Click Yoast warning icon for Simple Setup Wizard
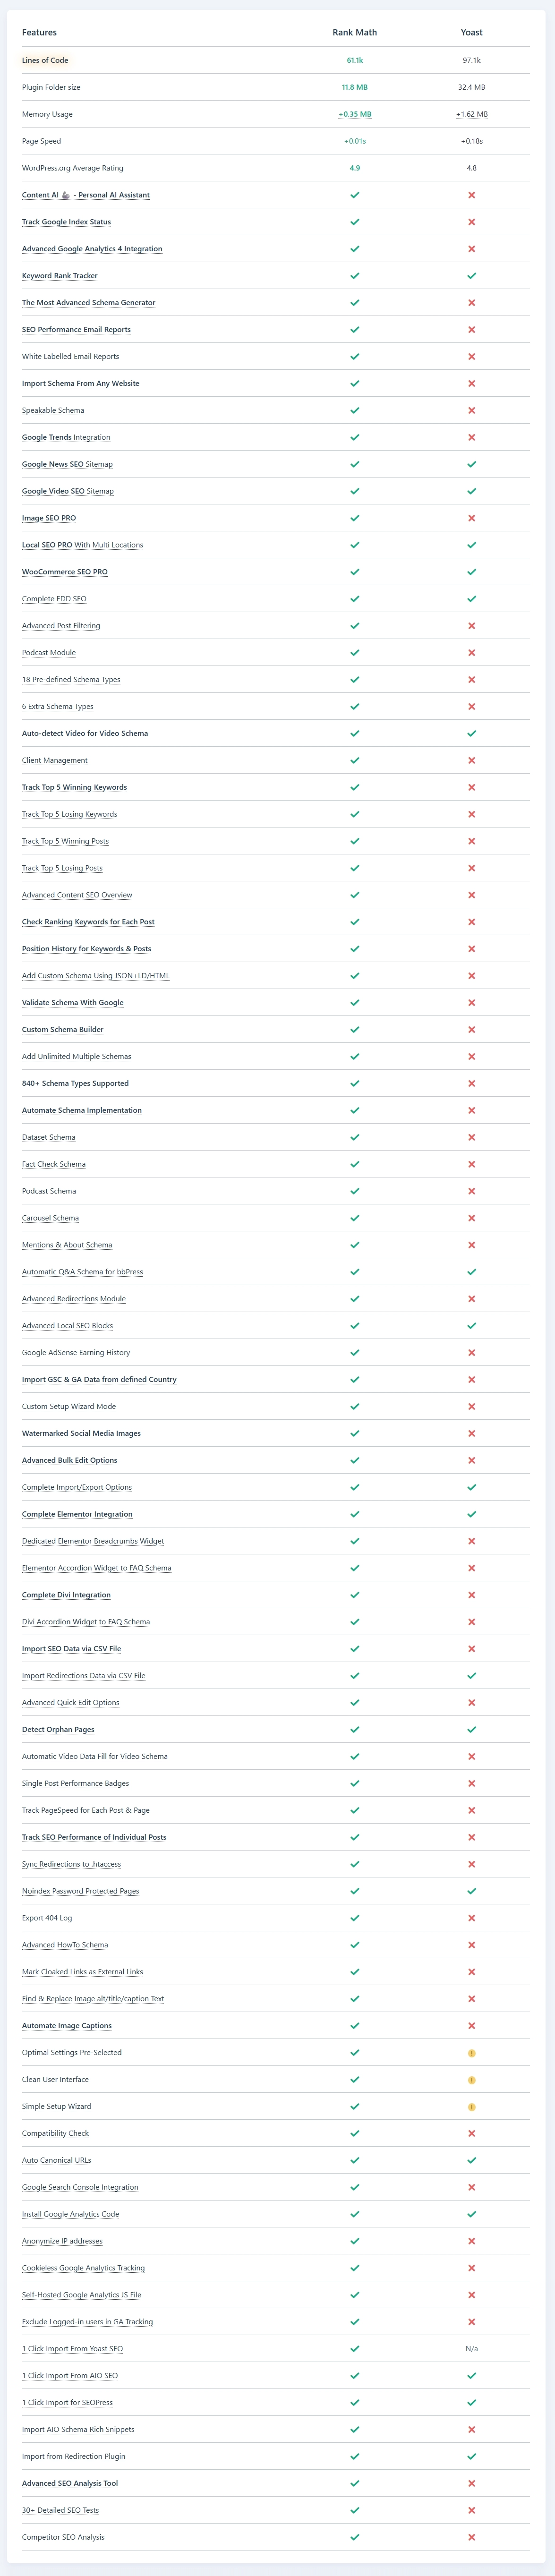555x2576 pixels. (471, 2107)
